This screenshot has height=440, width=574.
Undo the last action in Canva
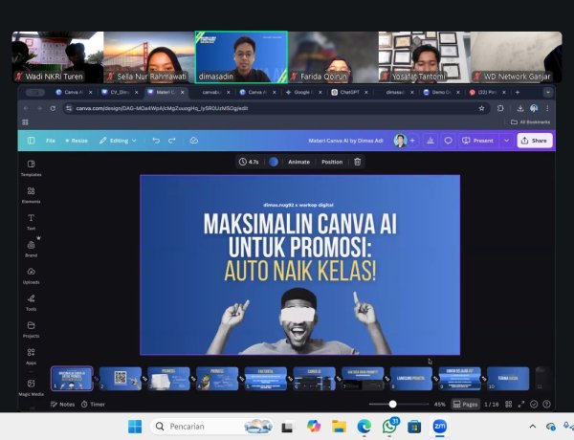pyautogui.click(x=156, y=141)
